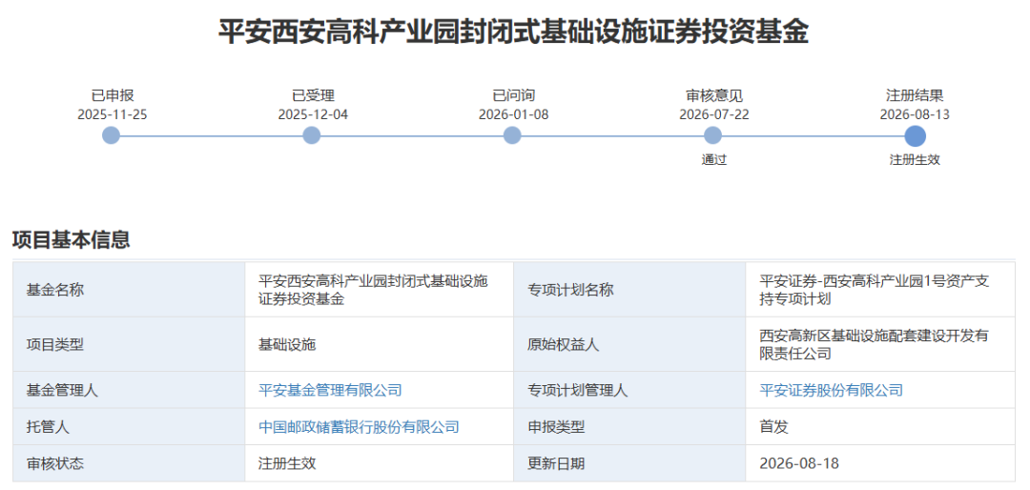Click the 项目类型 label cell
The height and width of the screenshot is (490, 1030).
tap(129, 344)
